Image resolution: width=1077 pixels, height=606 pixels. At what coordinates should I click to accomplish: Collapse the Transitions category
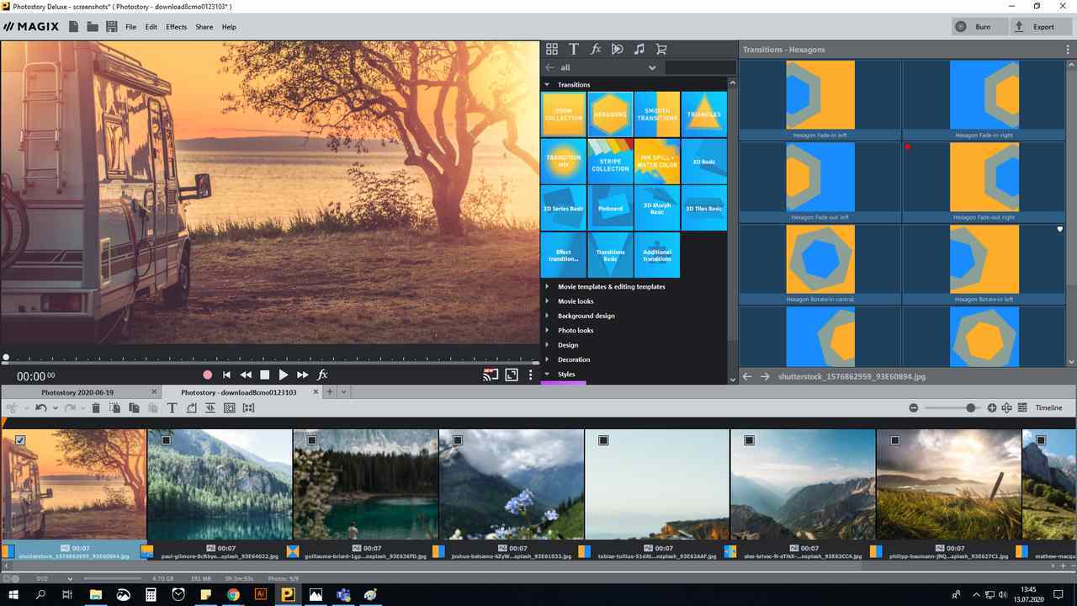pyautogui.click(x=547, y=85)
